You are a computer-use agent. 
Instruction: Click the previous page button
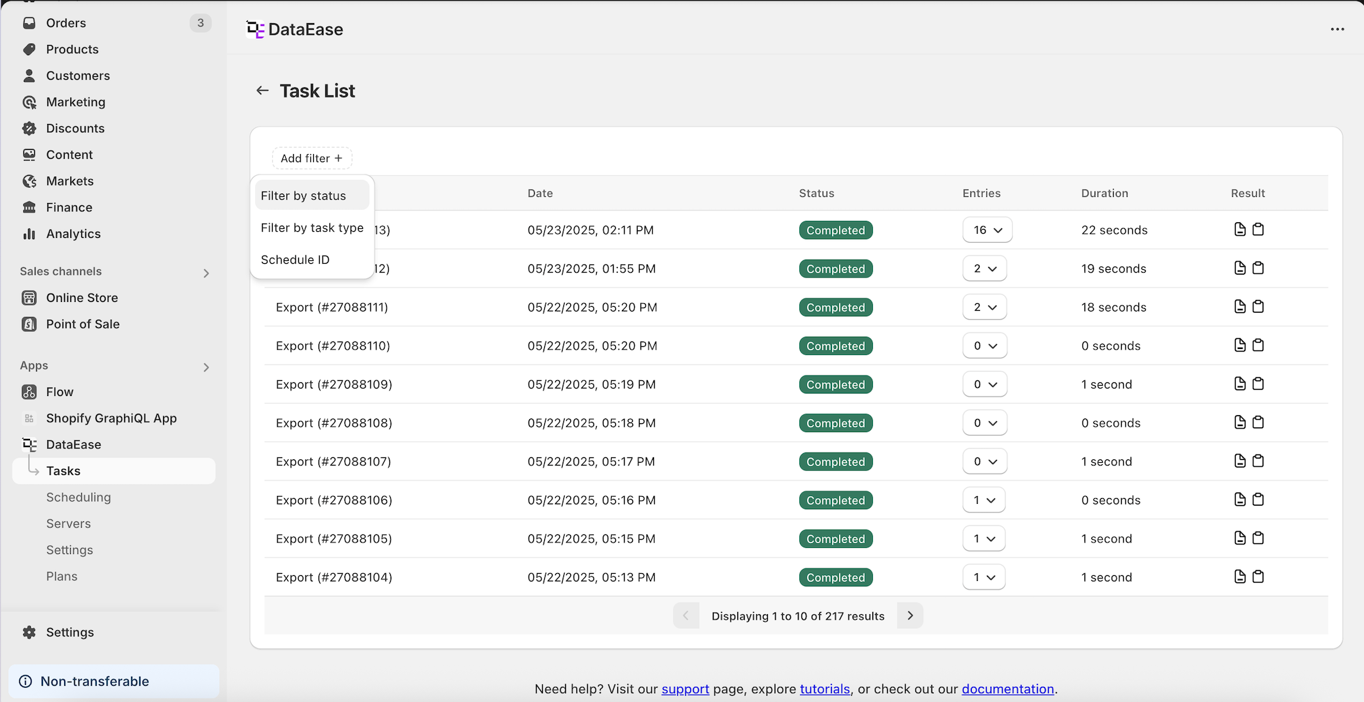pos(686,615)
